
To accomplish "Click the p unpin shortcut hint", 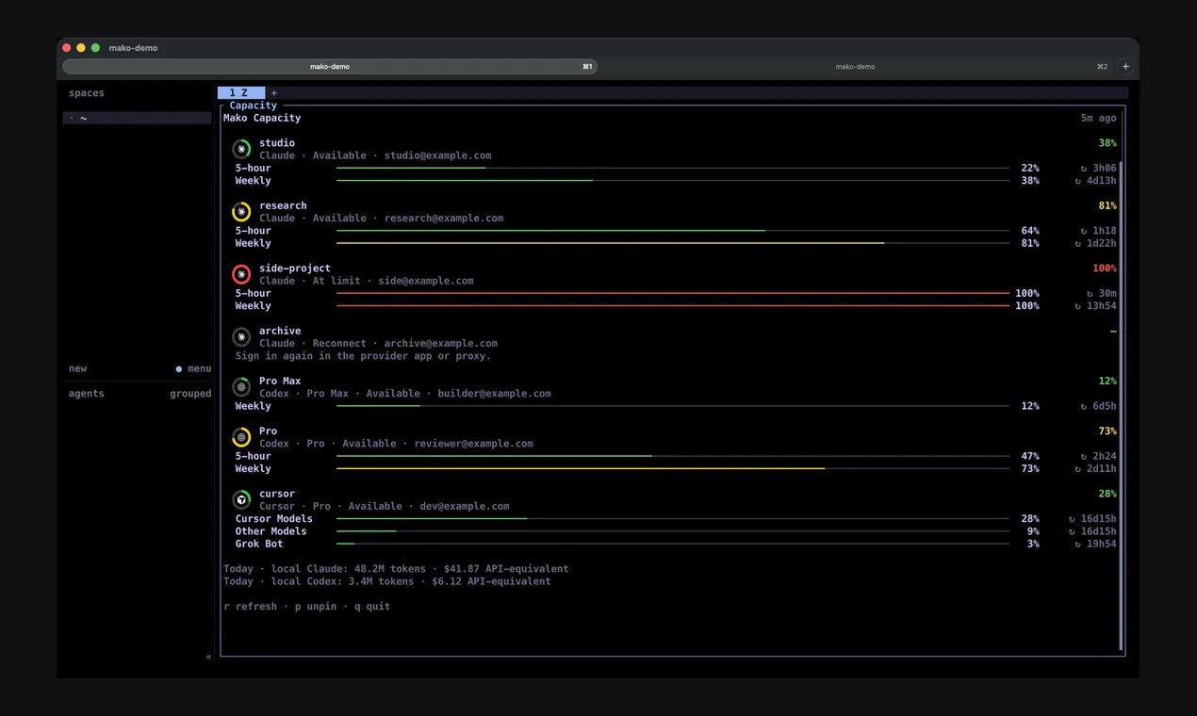I will [316, 607].
